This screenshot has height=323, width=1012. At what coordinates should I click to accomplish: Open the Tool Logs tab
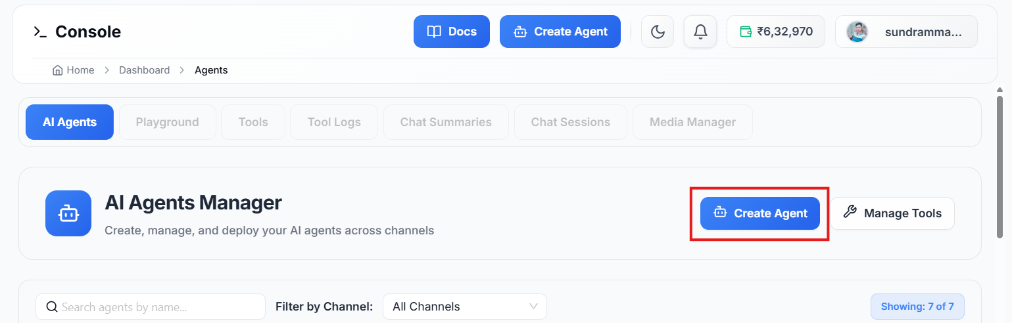(334, 122)
